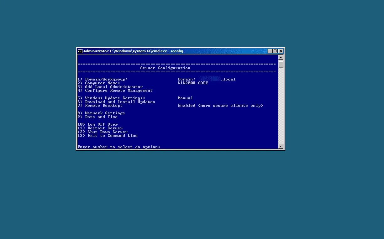
Task: Click the window title 'Administrator: C:\Windows\system32\cmd.exe - sconfig'
Action: 133,51
